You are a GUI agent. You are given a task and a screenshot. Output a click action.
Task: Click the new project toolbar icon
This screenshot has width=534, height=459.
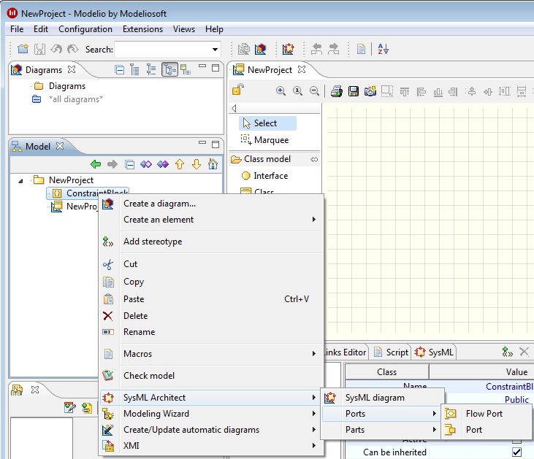click(23, 49)
